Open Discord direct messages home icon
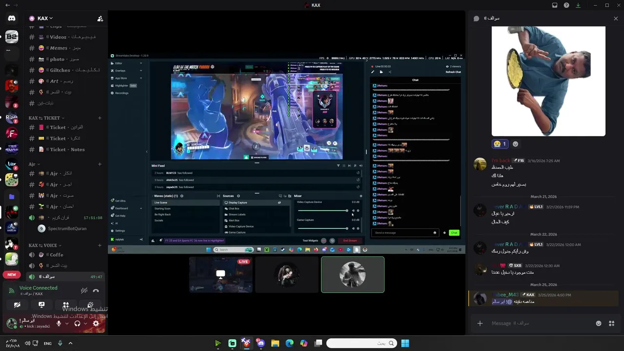The height and width of the screenshot is (351, 624). click(x=12, y=19)
